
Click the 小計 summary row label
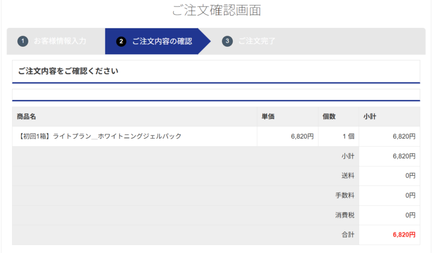click(348, 156)
